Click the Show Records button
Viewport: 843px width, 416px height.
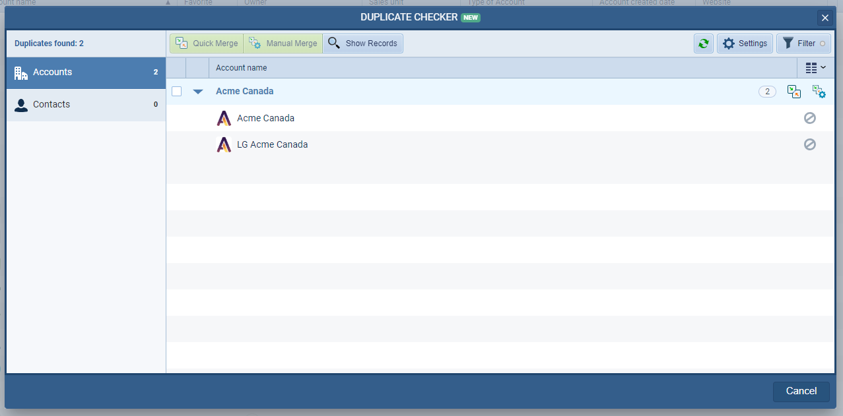(363, 44)
